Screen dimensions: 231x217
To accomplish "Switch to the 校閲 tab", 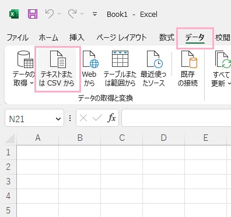I will click(223, 37).
